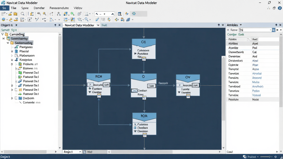Close the Object panel
Screen dimensions: 283x159
(x=59, y=25)
